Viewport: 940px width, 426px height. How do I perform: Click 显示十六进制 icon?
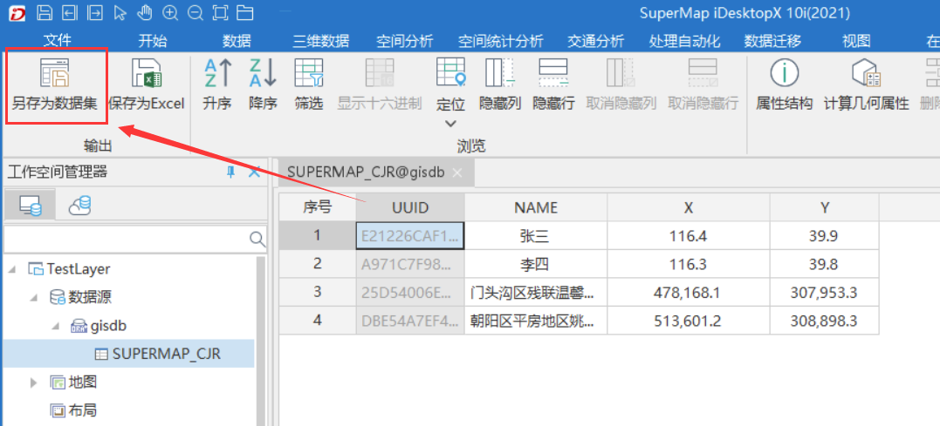[380, 73]
